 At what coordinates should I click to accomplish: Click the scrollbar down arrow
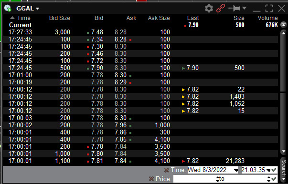[x=284, y=152]
